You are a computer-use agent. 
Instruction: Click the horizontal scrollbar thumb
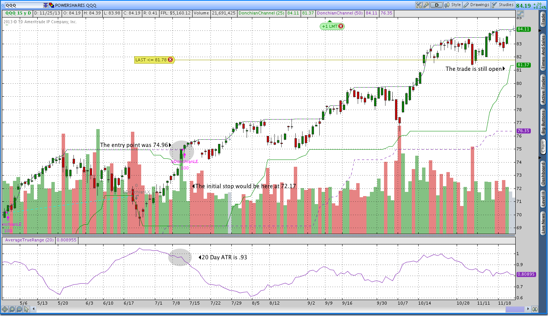point(515,309)
